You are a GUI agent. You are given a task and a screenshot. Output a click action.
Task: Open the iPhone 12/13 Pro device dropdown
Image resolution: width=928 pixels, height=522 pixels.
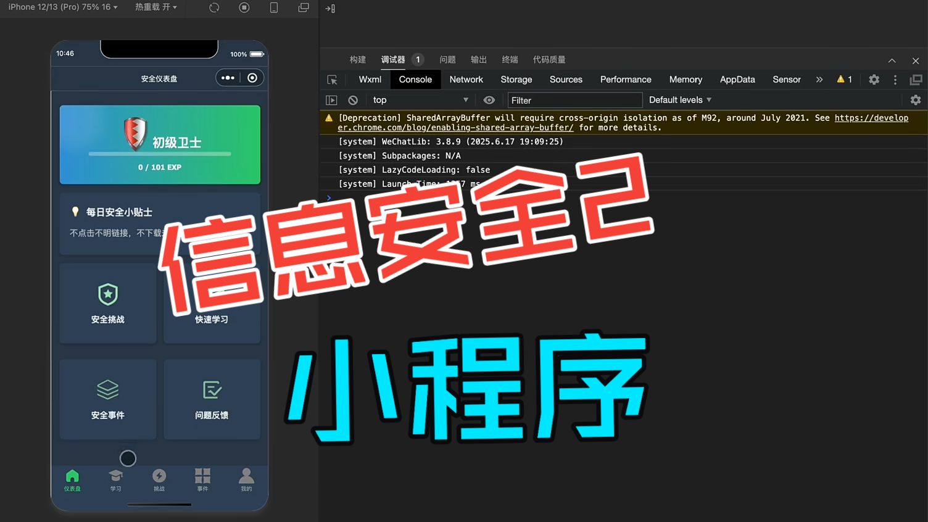tap(62, 7)
